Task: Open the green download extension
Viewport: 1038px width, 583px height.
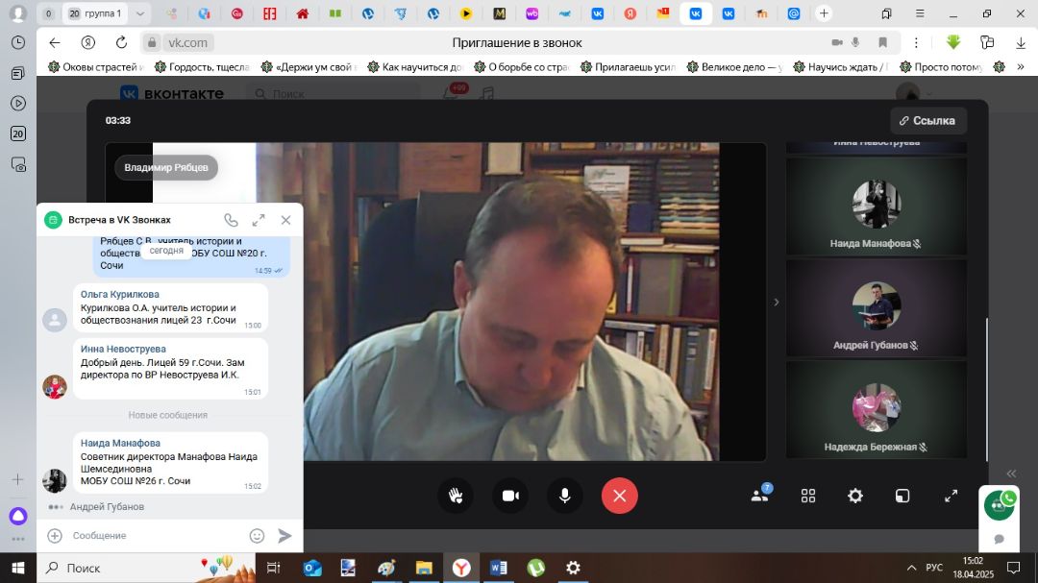Action: click(x=953, y=42)
